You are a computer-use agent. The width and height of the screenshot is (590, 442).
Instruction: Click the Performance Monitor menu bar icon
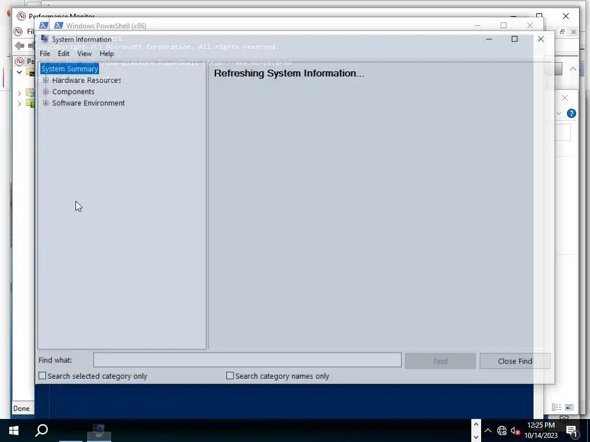tap(18, 31)
